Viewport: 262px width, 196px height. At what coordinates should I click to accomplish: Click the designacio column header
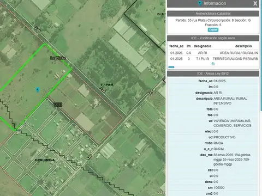(203, 46)
